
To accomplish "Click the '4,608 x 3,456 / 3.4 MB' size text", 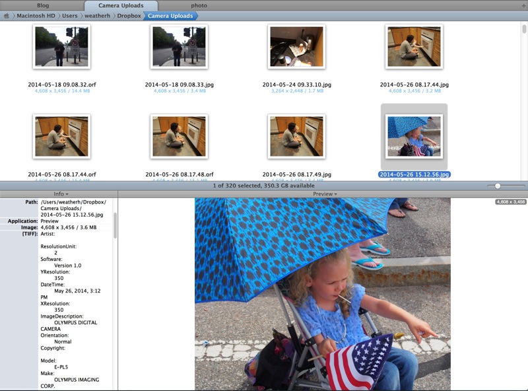I will pos(180,91).
